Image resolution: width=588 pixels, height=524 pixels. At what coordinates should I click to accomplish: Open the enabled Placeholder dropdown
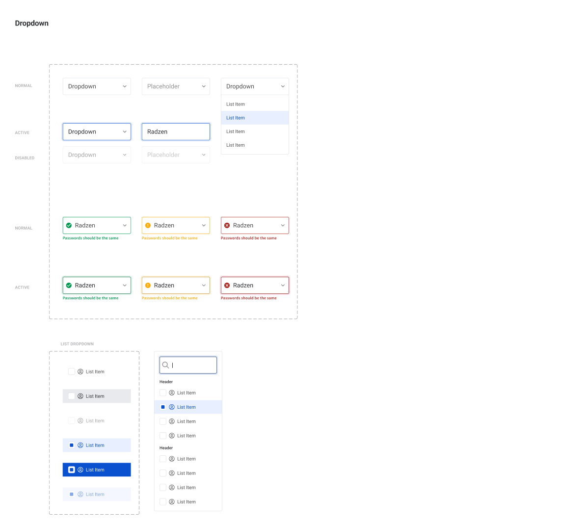(x=176, y=86)
